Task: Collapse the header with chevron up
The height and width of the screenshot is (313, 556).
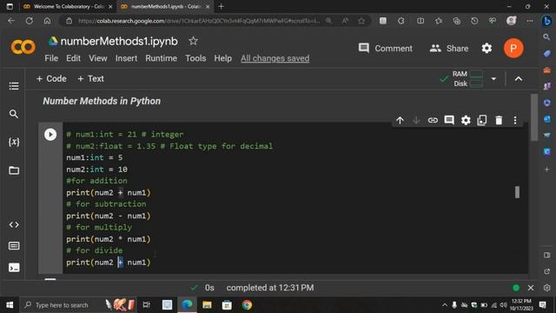Action: pyautogui.click(x=519, y=79)
